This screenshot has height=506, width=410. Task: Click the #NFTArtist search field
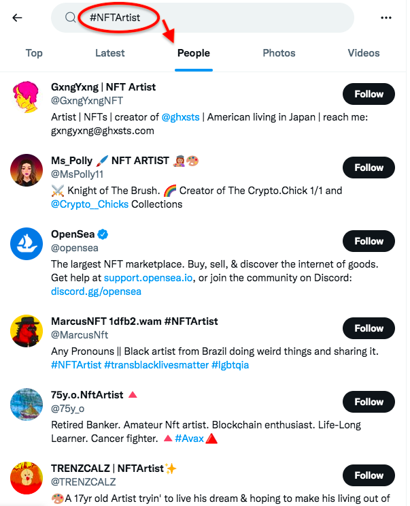pos(204,18)
